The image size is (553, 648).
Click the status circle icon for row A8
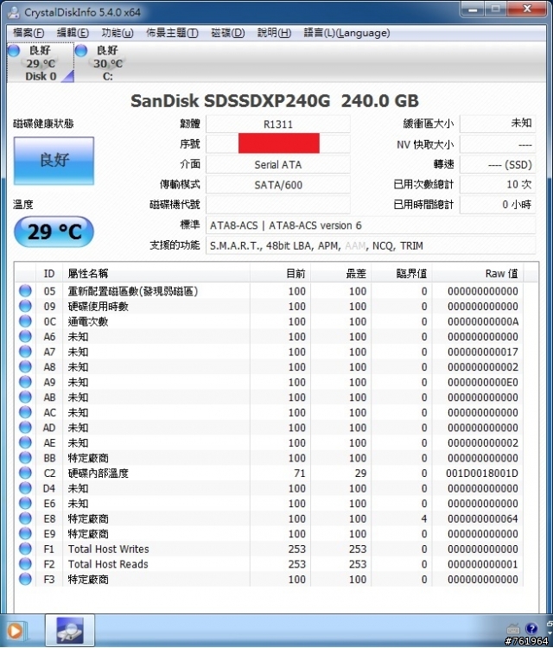point(25,366)
